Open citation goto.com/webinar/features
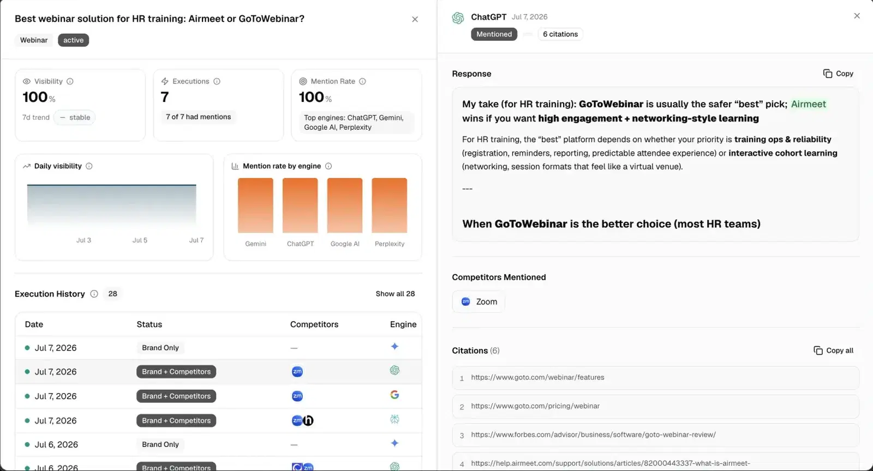Viewport: 873px width, 471px height. point(655,378)
